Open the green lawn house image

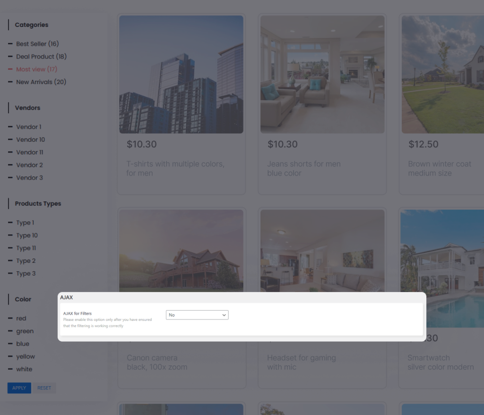(x=442, y=74)
